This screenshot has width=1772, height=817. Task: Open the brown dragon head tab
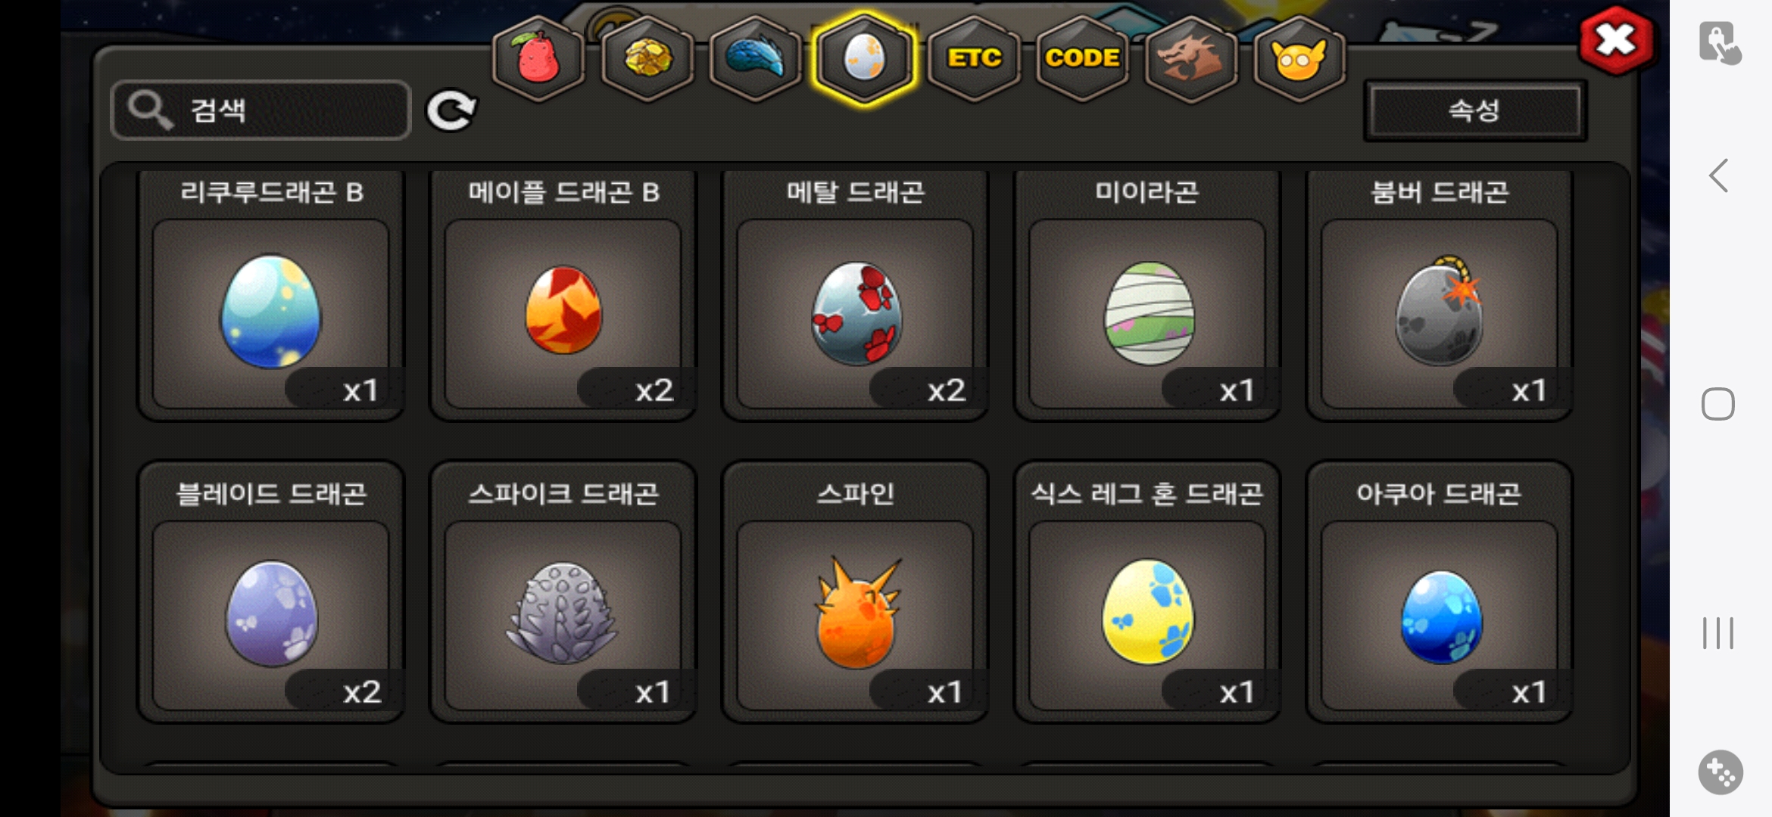(x=1190, y=58)
